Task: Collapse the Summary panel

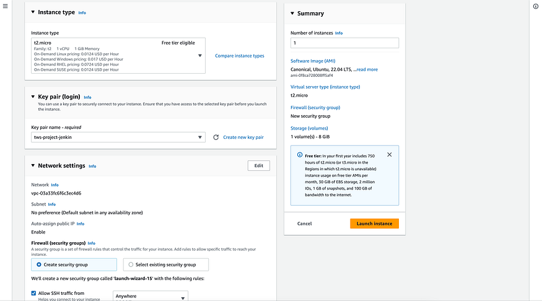Action: click(x=292, y=14)
